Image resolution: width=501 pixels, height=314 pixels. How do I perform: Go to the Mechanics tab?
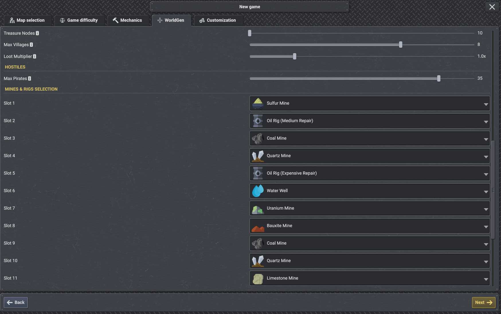point(128,20)
